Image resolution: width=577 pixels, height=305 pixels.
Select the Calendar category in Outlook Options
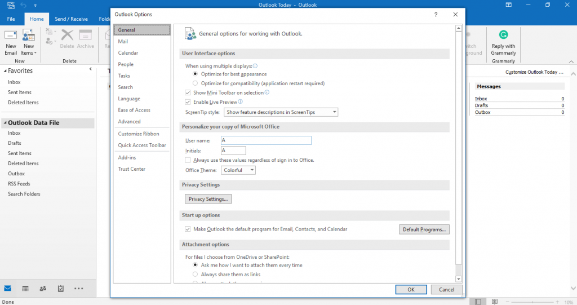tap(141, 52)
